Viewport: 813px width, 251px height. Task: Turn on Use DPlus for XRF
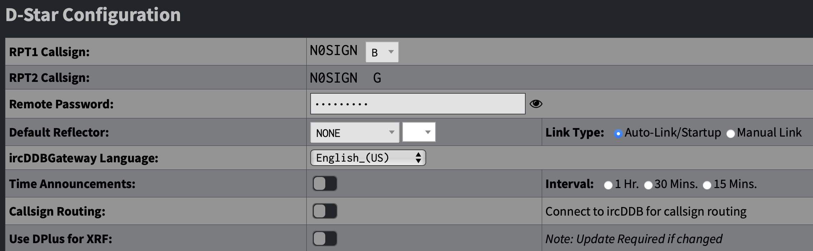[x=324, y=238]
